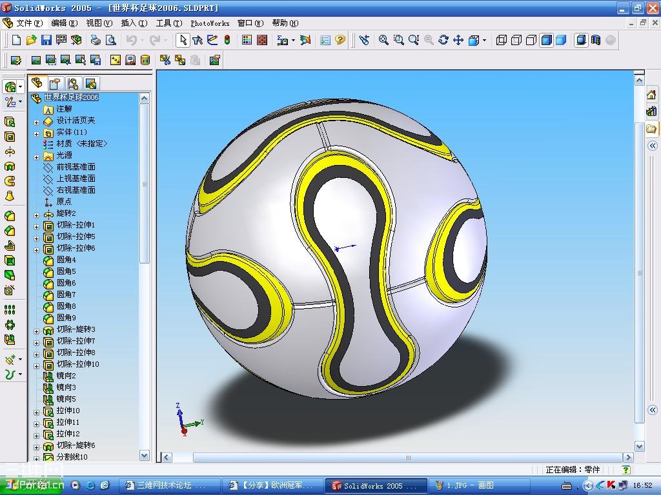The height and width of the screenshot is (495, 661).
Task: Select 前视基准面 in the feature tree
Action: (76, 167)
